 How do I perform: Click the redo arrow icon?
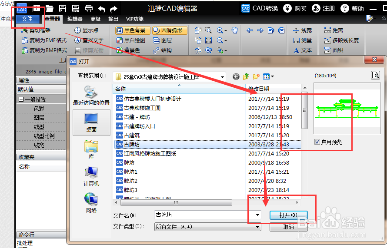coord(113,9)
